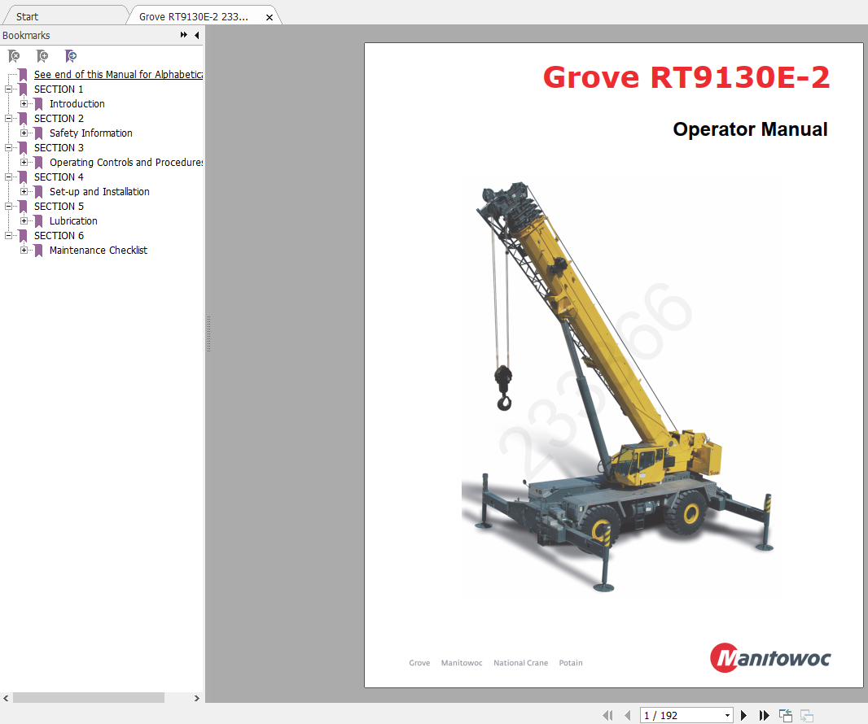Open the page number dropdown
This screenshot has height=724, width=868.
727,715
